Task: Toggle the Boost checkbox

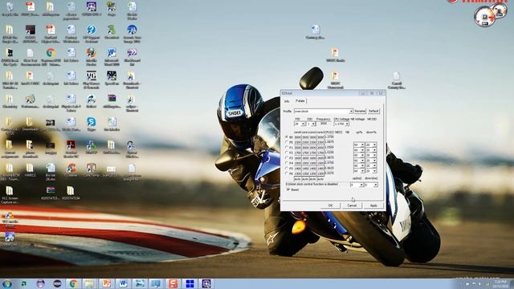Action: 288,189
